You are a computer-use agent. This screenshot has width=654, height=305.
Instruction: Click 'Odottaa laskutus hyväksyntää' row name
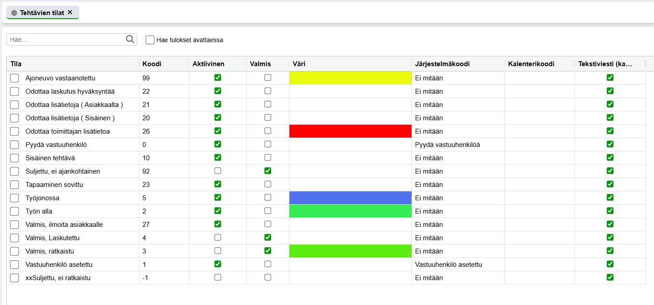[x=70, y=91]
